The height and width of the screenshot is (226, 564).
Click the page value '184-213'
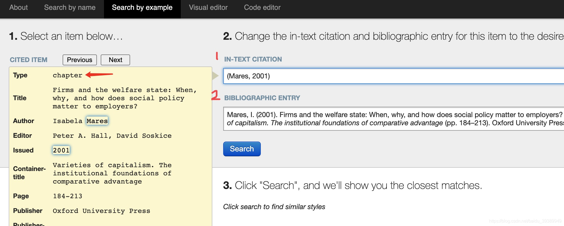(x=68, y=196)
